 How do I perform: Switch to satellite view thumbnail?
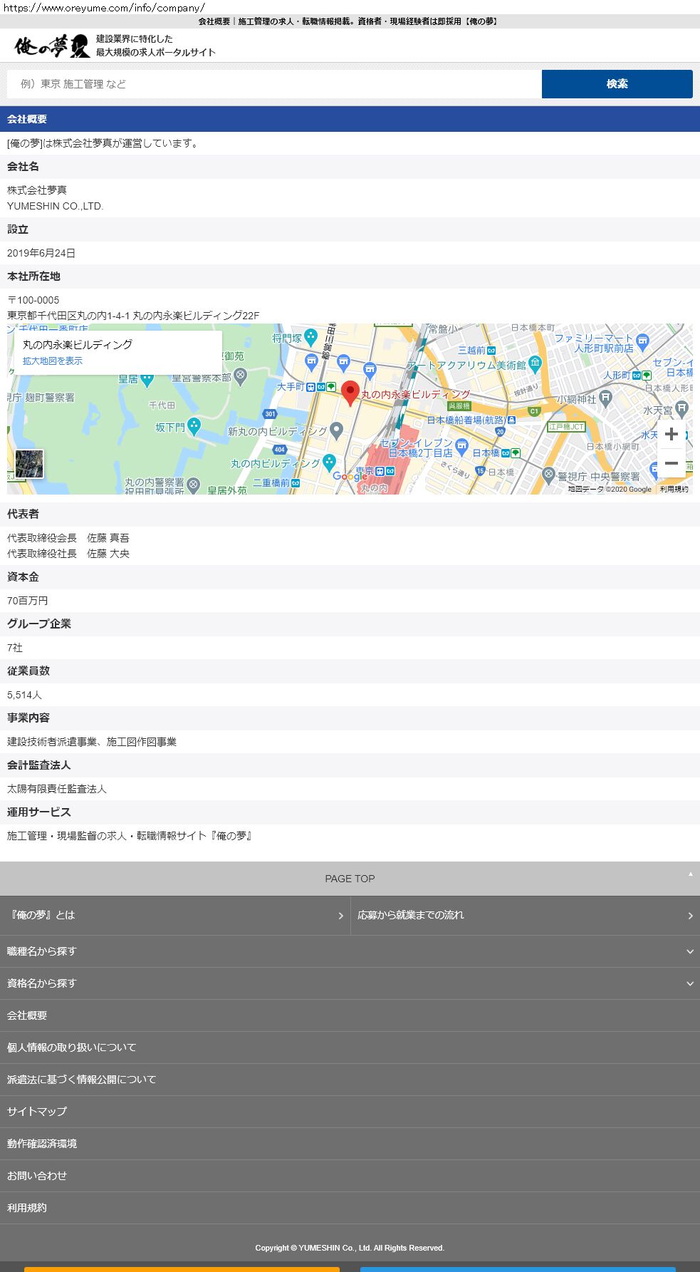tap(29, 464)
